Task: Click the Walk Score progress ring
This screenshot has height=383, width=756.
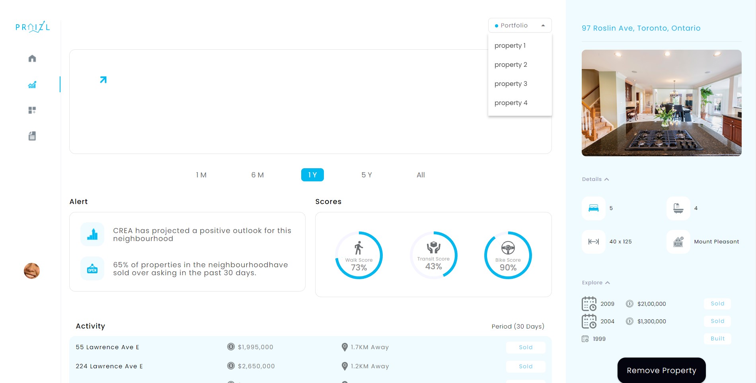Action: pyautogui.click(x=359, y=255)
